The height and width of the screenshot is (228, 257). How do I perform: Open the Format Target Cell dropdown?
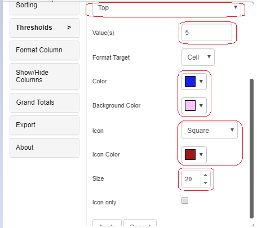[x=198, y=57]
